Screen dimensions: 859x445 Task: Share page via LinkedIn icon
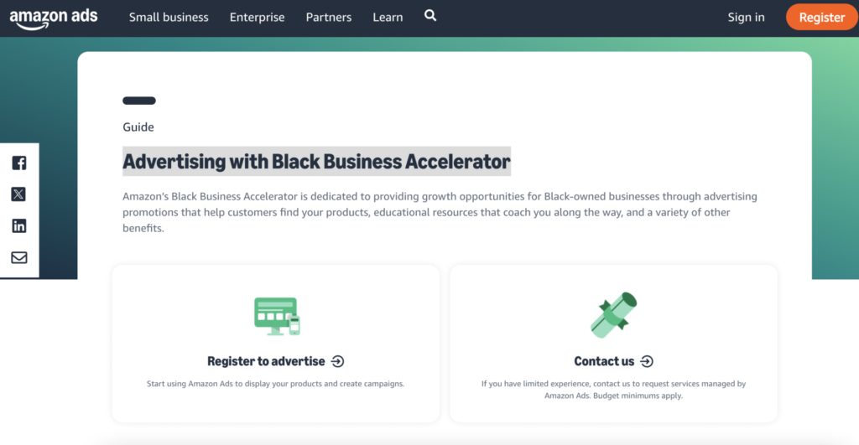pos(19,226)
